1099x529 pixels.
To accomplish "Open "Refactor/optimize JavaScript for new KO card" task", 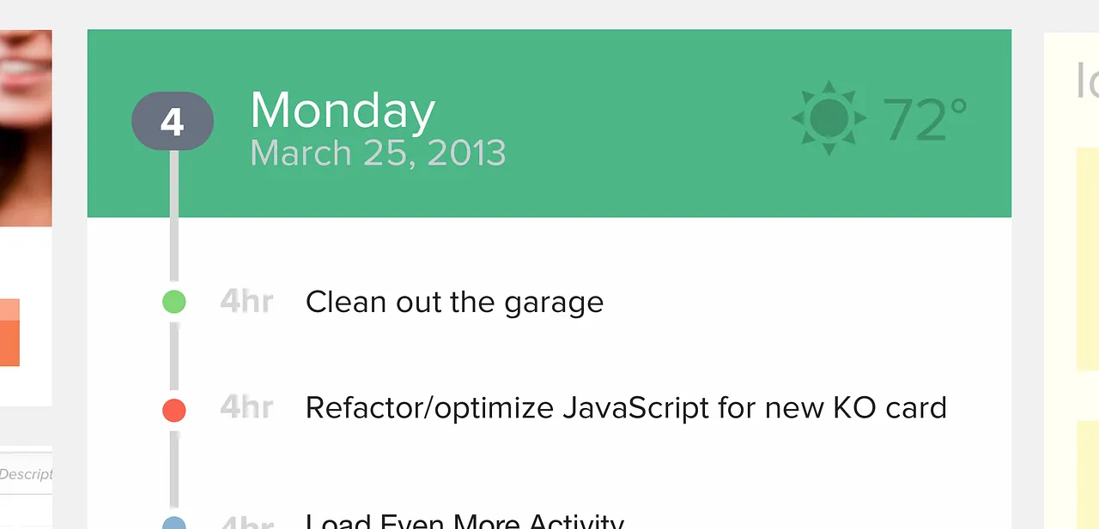I will pos(626,408).
